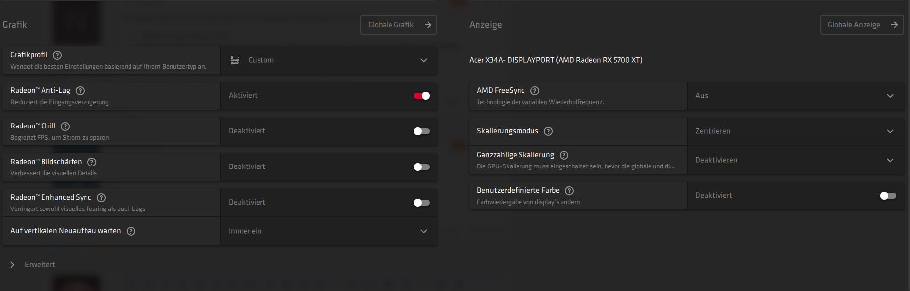910x291 pixels.
Task: Open Globale Grafik settings
Action: pyautogui.click(x=399, y=25)
